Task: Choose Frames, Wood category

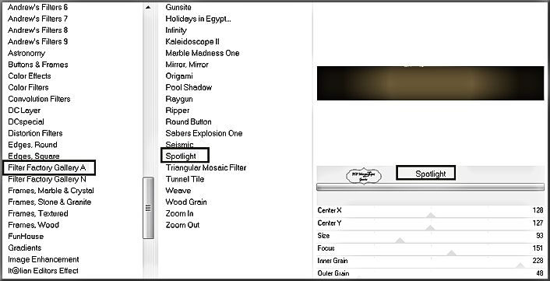Action: 33,225
